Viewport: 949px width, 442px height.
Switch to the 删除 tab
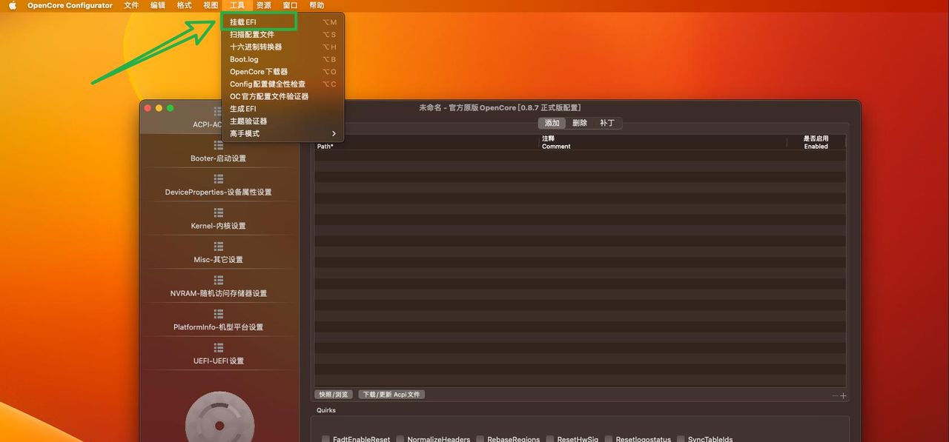(580, 123)
